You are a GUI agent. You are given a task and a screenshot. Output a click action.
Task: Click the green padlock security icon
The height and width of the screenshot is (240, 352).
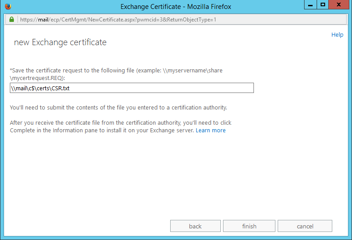coord(11,20)
